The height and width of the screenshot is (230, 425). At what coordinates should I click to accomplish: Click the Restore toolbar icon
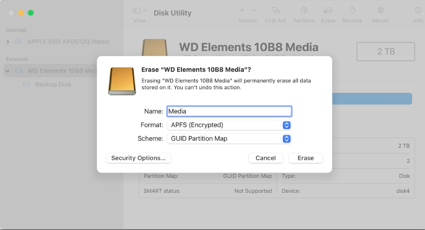(352, 10)
